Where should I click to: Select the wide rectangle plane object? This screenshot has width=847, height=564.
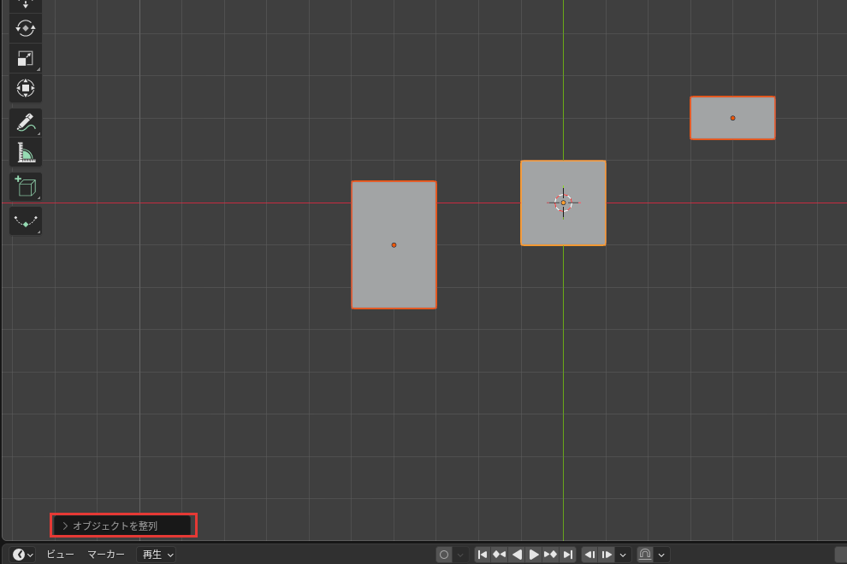732,118
